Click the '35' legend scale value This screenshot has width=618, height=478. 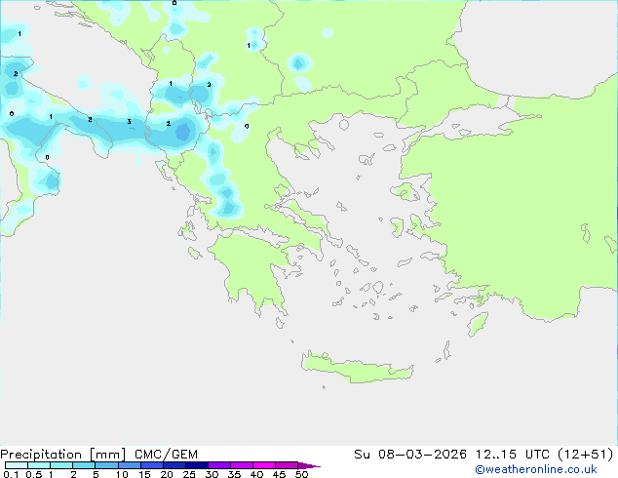pos(235,474)
